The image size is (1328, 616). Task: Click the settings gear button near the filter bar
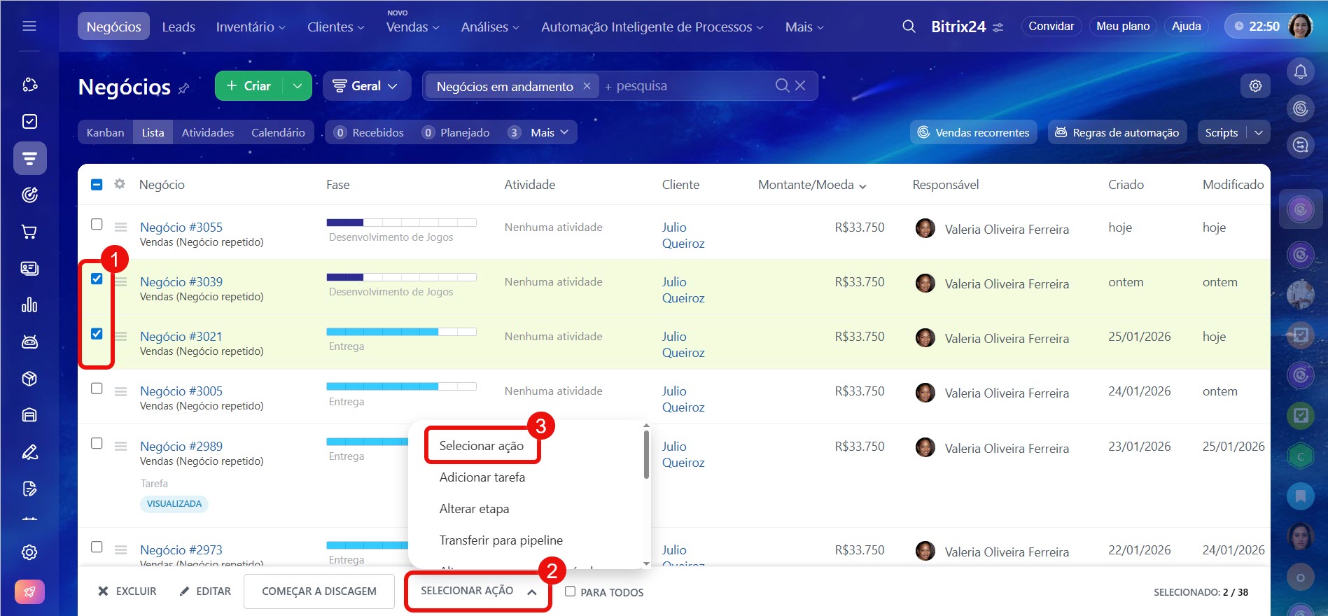[x=1255, y=86]
